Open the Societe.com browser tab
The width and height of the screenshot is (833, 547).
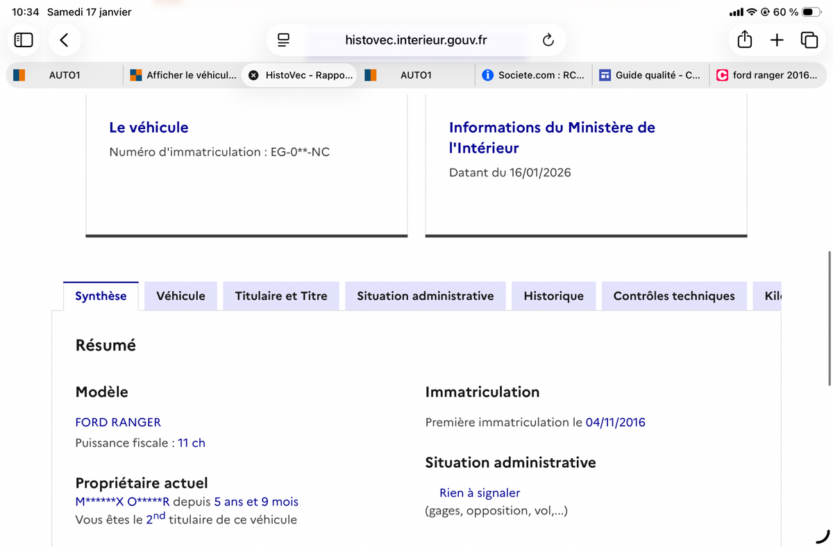coord(534,75)
